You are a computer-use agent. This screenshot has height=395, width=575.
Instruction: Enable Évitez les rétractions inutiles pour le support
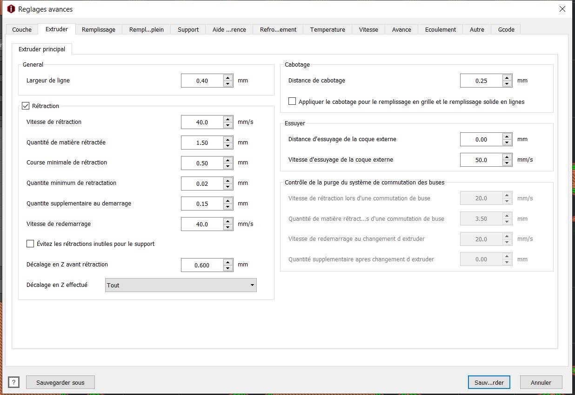(30, 244)
